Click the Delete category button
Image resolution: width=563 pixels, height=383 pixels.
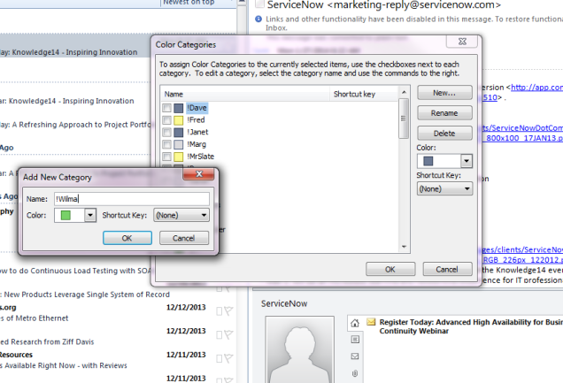tap(444, 133)
